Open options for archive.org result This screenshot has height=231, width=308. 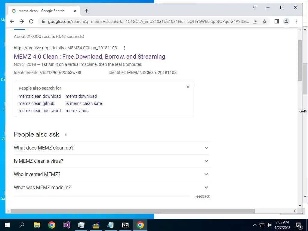[124, 48]
